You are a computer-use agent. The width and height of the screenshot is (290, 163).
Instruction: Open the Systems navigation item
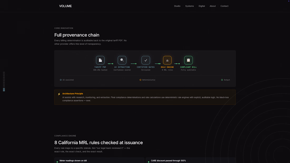(189, 6)
